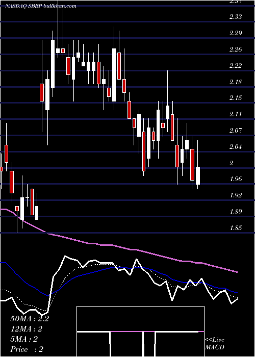Click the 5MA : 2 readout
The image size is (255, 357).
(x=24, y=339)
